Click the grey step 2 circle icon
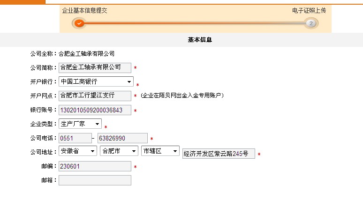The image size is (363, 199). [x=310, y=23]
